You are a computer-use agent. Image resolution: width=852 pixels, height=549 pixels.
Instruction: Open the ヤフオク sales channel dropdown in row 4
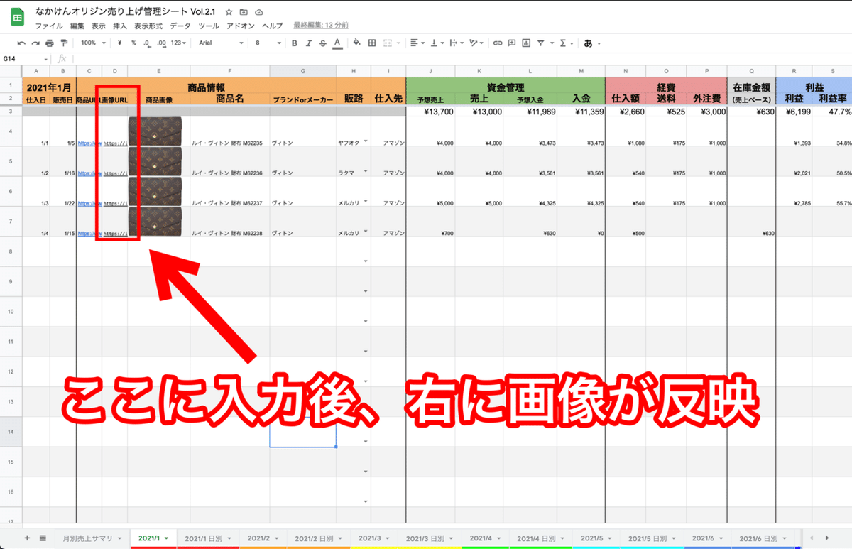366,142
